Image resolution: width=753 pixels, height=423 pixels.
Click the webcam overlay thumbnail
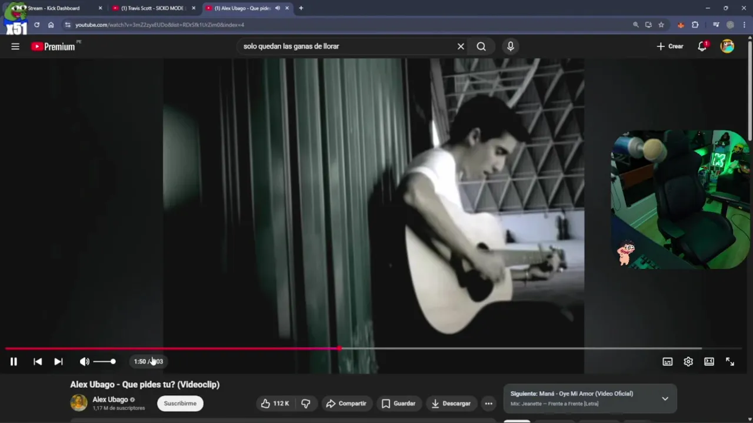click(x=679, y=200)
